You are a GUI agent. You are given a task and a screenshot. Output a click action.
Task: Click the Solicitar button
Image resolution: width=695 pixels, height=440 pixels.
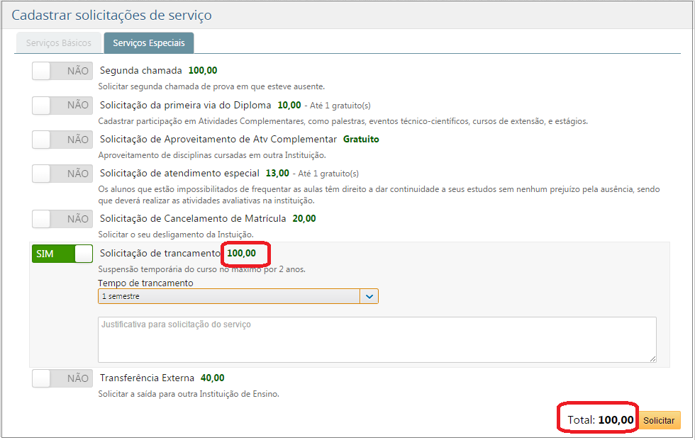659,420
